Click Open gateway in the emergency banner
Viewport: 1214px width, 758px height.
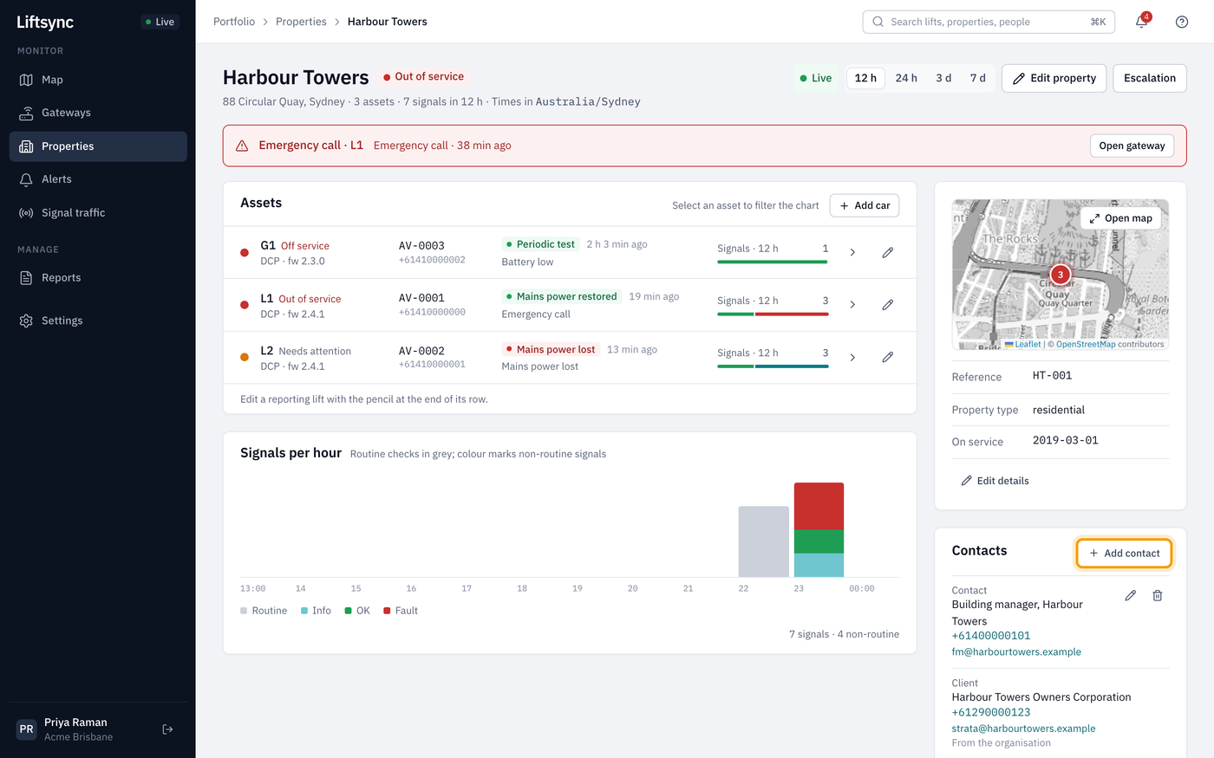[x=1132, y=146]
